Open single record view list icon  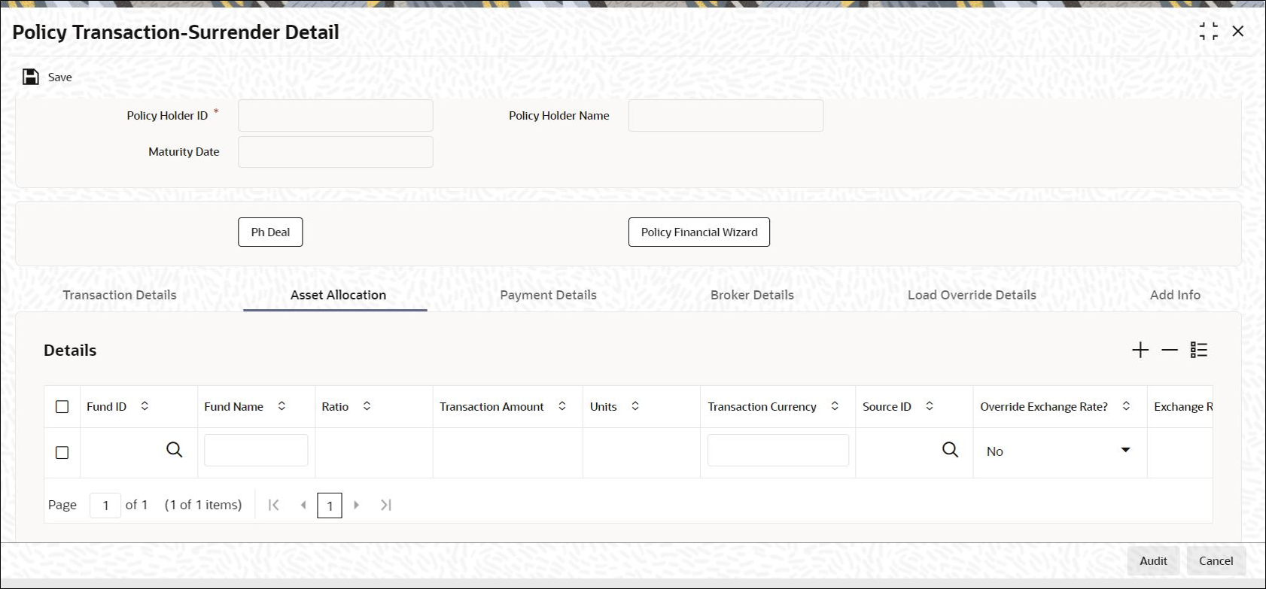coord(1199,350)
